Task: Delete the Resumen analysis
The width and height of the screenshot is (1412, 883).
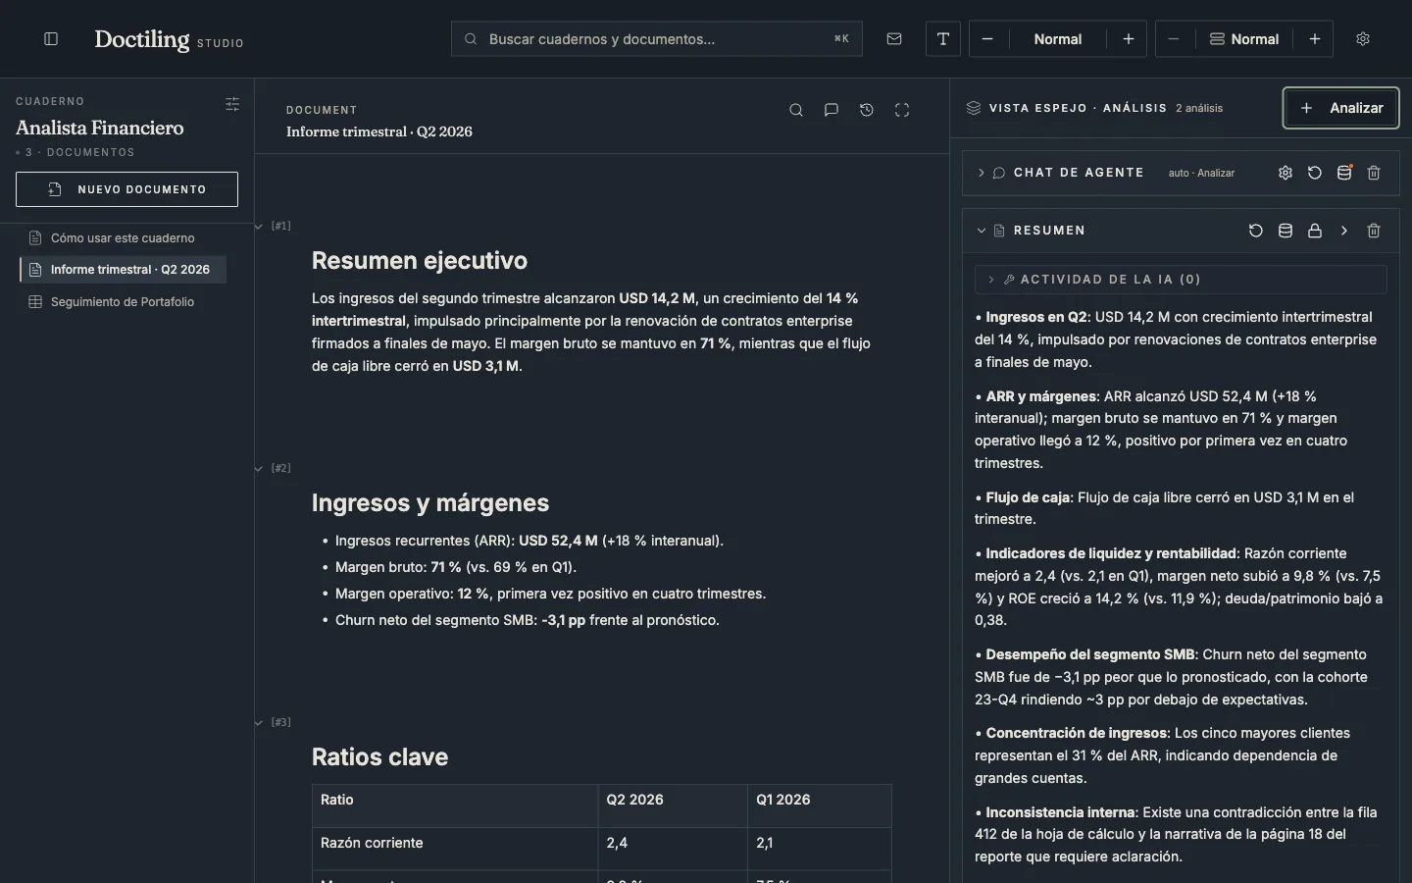Action: [1374, 231]
